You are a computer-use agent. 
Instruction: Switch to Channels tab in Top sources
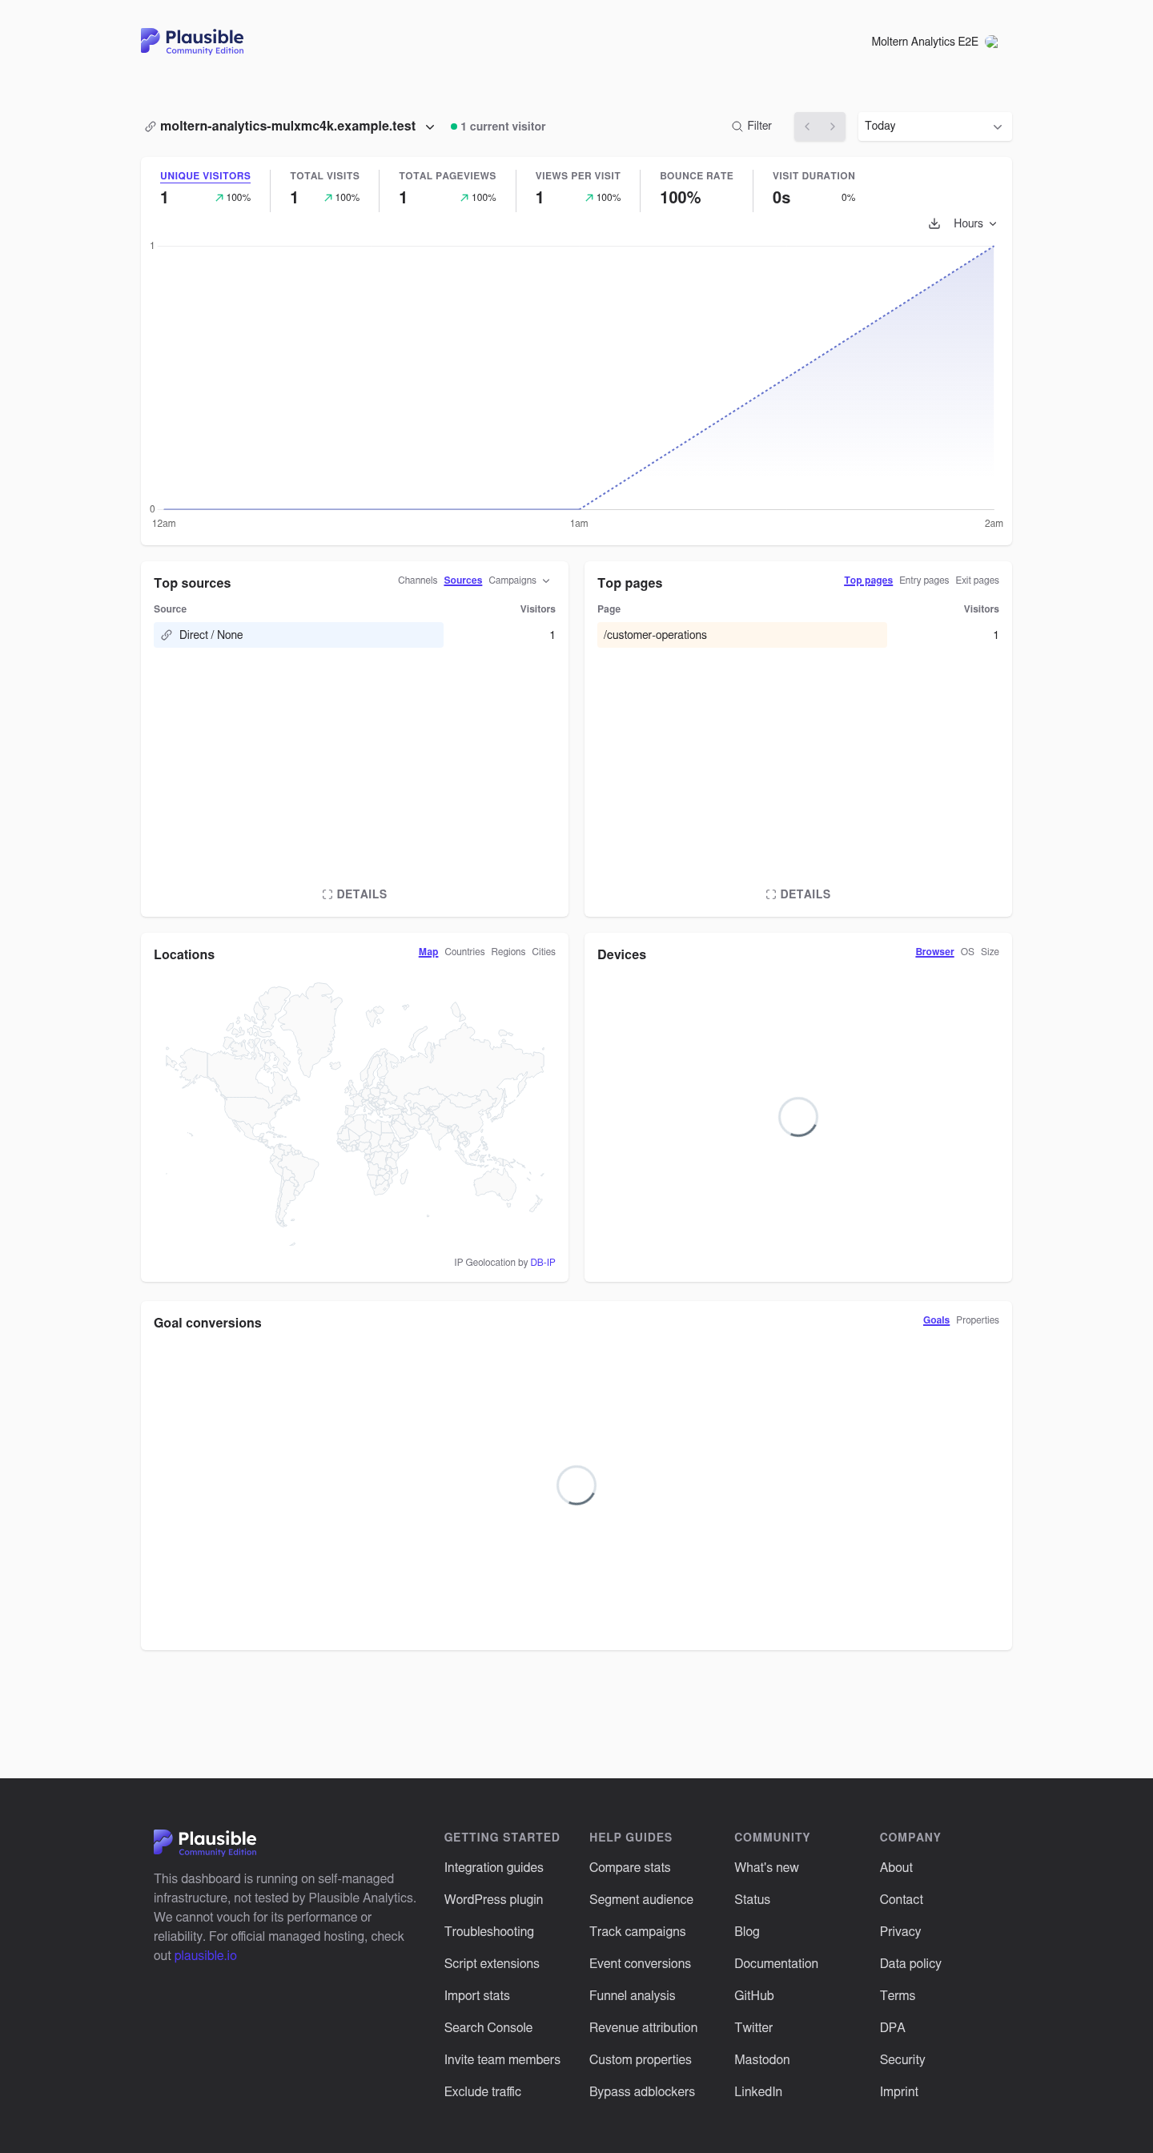click(x=417, y=580)
